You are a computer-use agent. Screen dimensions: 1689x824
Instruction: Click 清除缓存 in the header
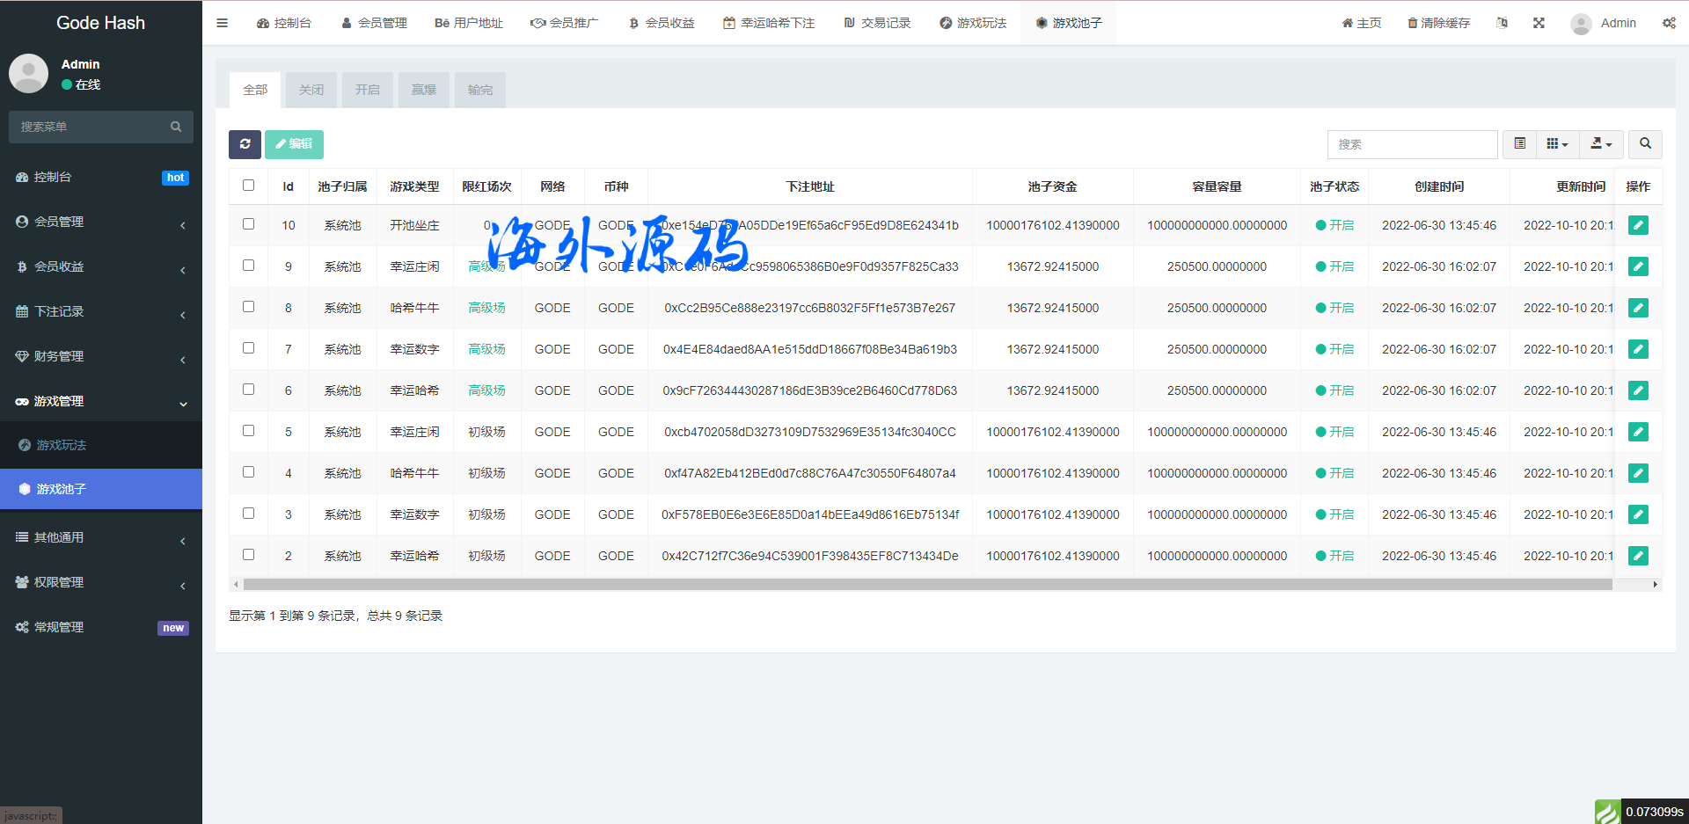(x=1438, y=23)
